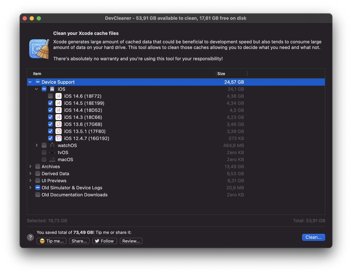Click the iOS 12.4.7 version badge icon
The image size is (352, 274).
[58, 138]
